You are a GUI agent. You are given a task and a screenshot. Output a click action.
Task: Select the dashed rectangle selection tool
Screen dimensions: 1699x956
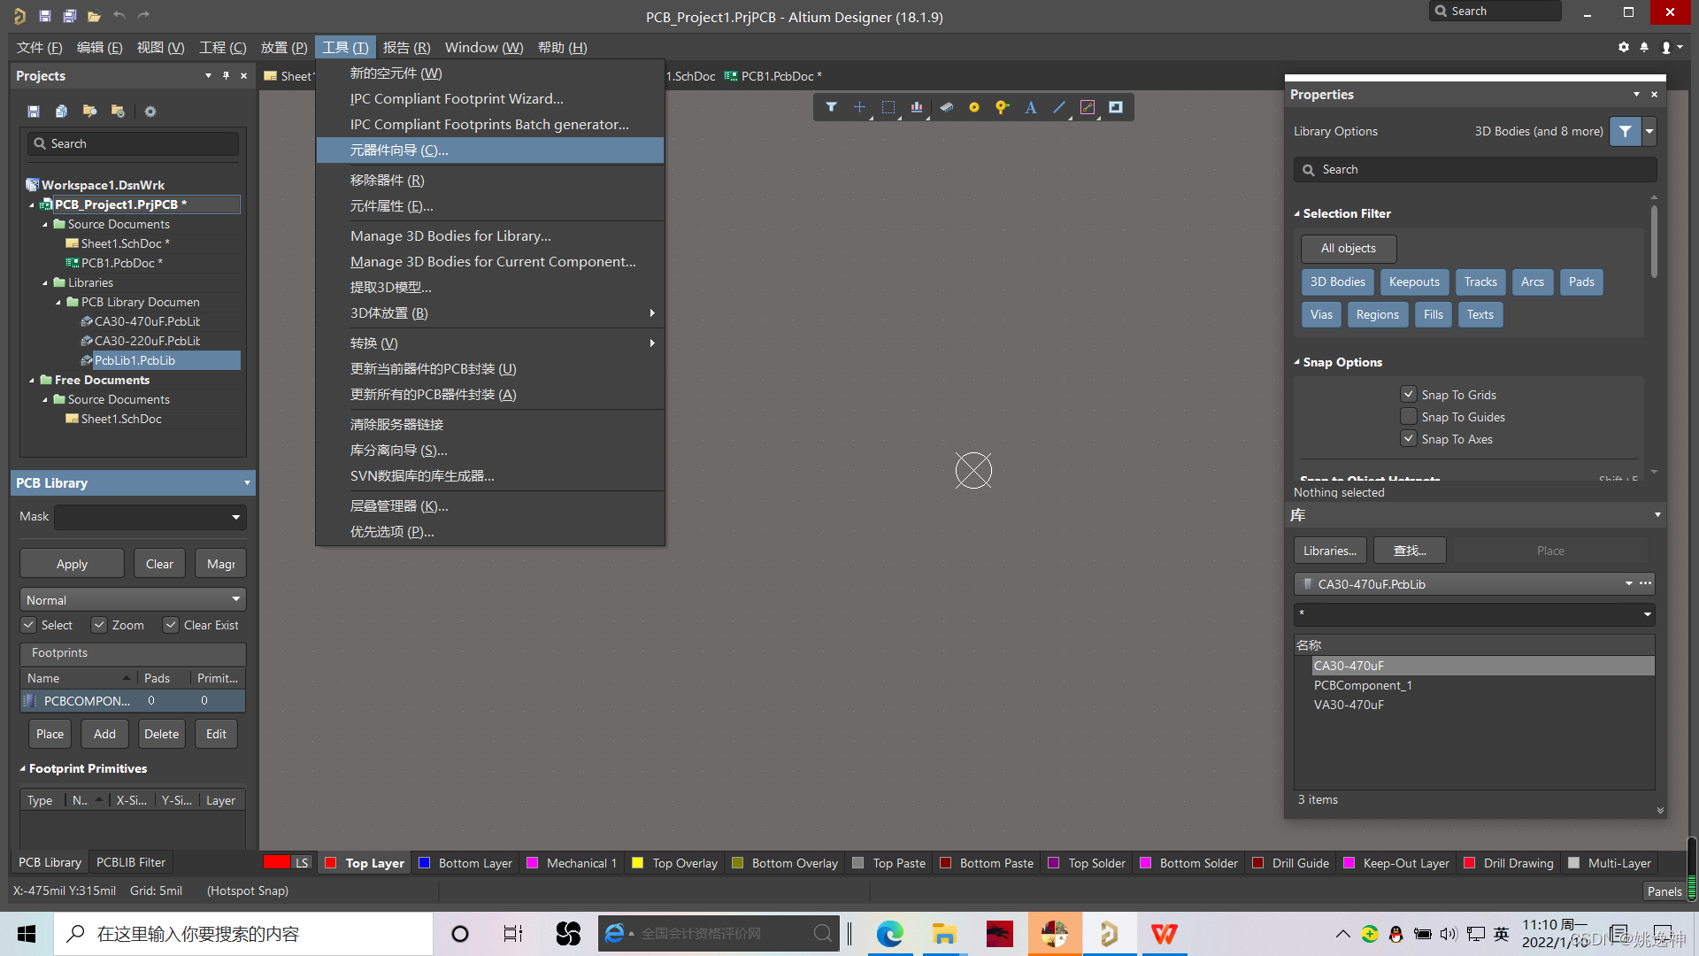(888, 107)
